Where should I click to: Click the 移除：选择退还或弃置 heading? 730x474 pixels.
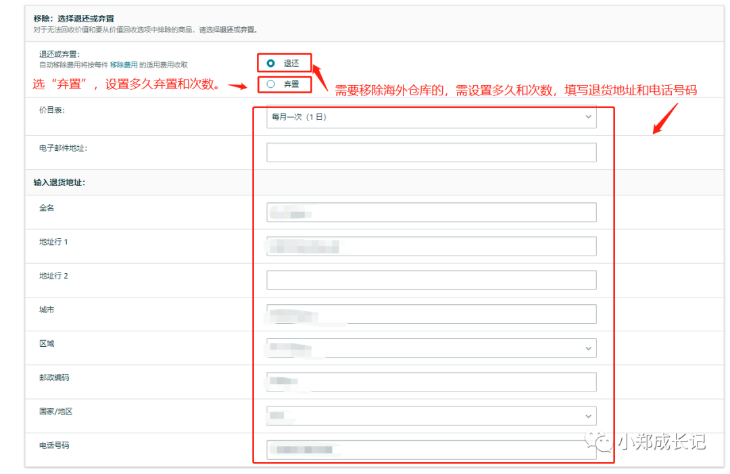click(74, 19)
